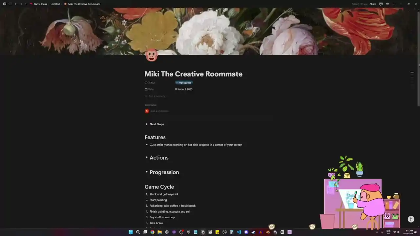Open CapCut from taskbar

coord(282,232)
